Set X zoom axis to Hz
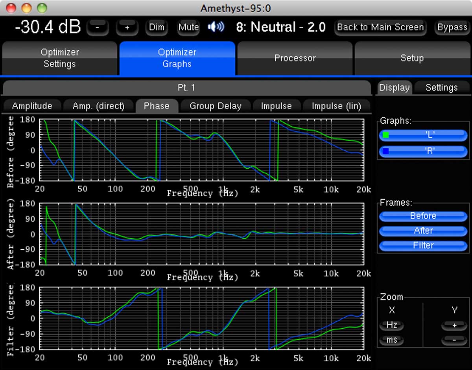The image size is (472, 370). pyautogui.click(x=392, y=326)
